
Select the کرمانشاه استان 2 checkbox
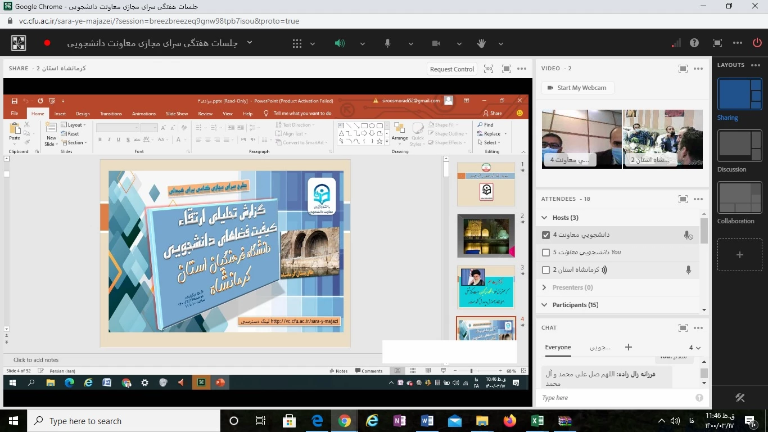pyautogui.click(x=545, y=270)
